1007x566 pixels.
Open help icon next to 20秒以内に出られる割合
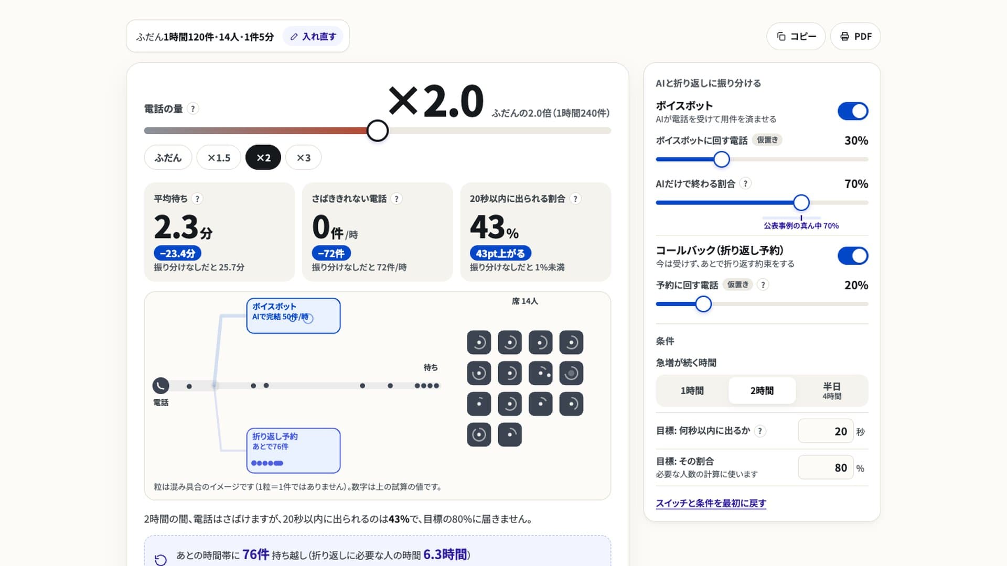[x=575, y=199]
